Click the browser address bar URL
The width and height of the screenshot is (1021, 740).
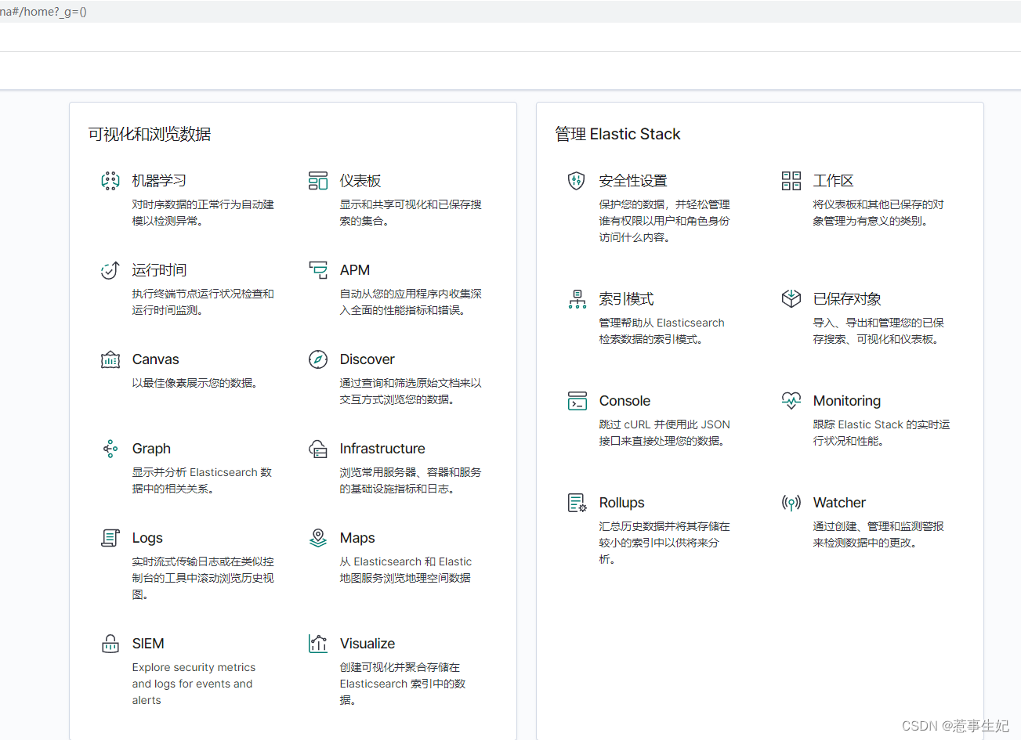(x=44, y=12)
